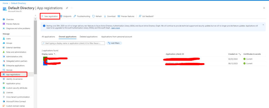Click the Overview info icon in sidebar

coord(4,19)
